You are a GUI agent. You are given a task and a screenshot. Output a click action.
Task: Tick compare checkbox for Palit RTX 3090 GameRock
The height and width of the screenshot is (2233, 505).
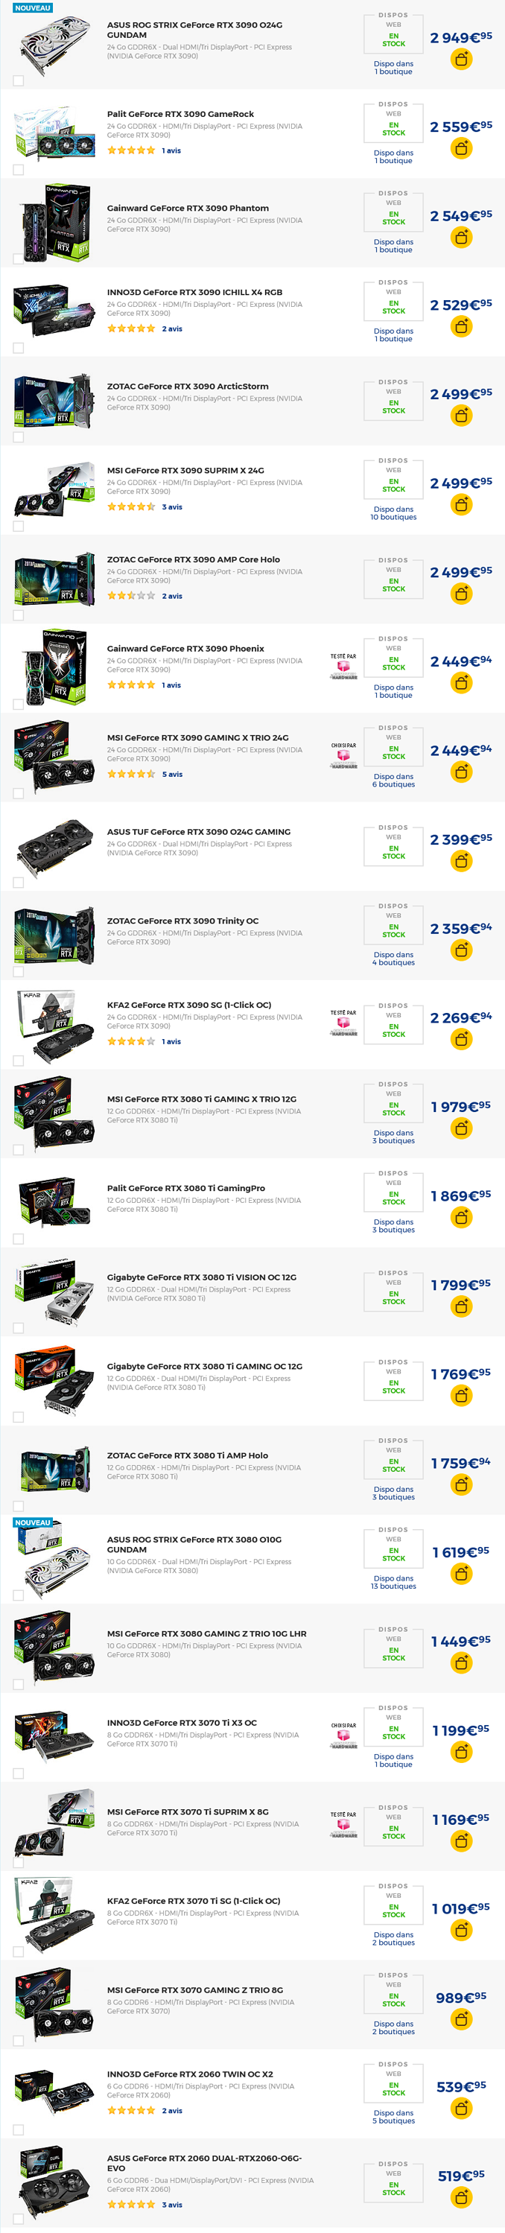click(18, 170)
